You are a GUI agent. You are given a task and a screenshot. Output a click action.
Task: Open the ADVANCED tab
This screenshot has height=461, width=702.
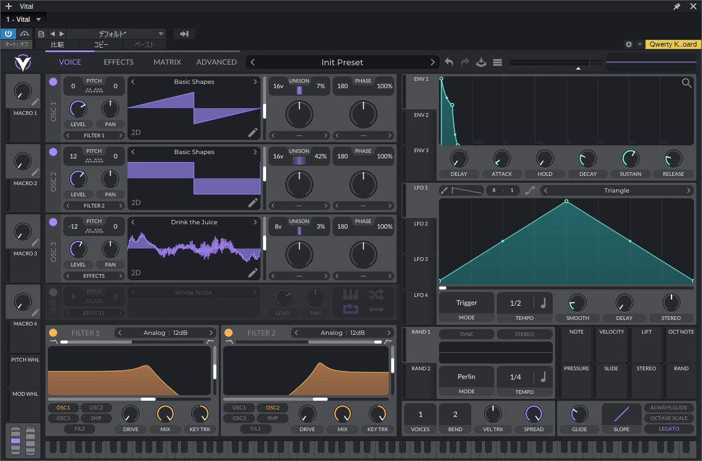pos(216,62)
